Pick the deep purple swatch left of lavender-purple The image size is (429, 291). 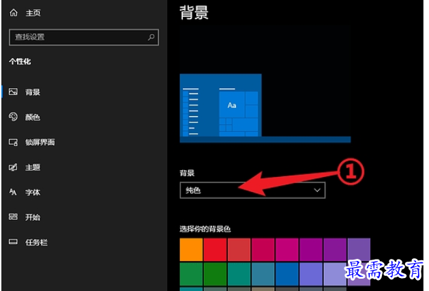335,249
